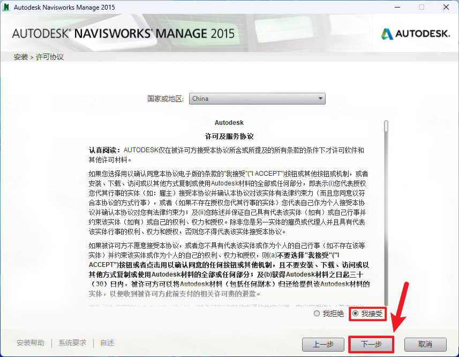Click the 取消 (Cancel) button
This screenshot has height=357, width=459.
[x=425, y=344]
